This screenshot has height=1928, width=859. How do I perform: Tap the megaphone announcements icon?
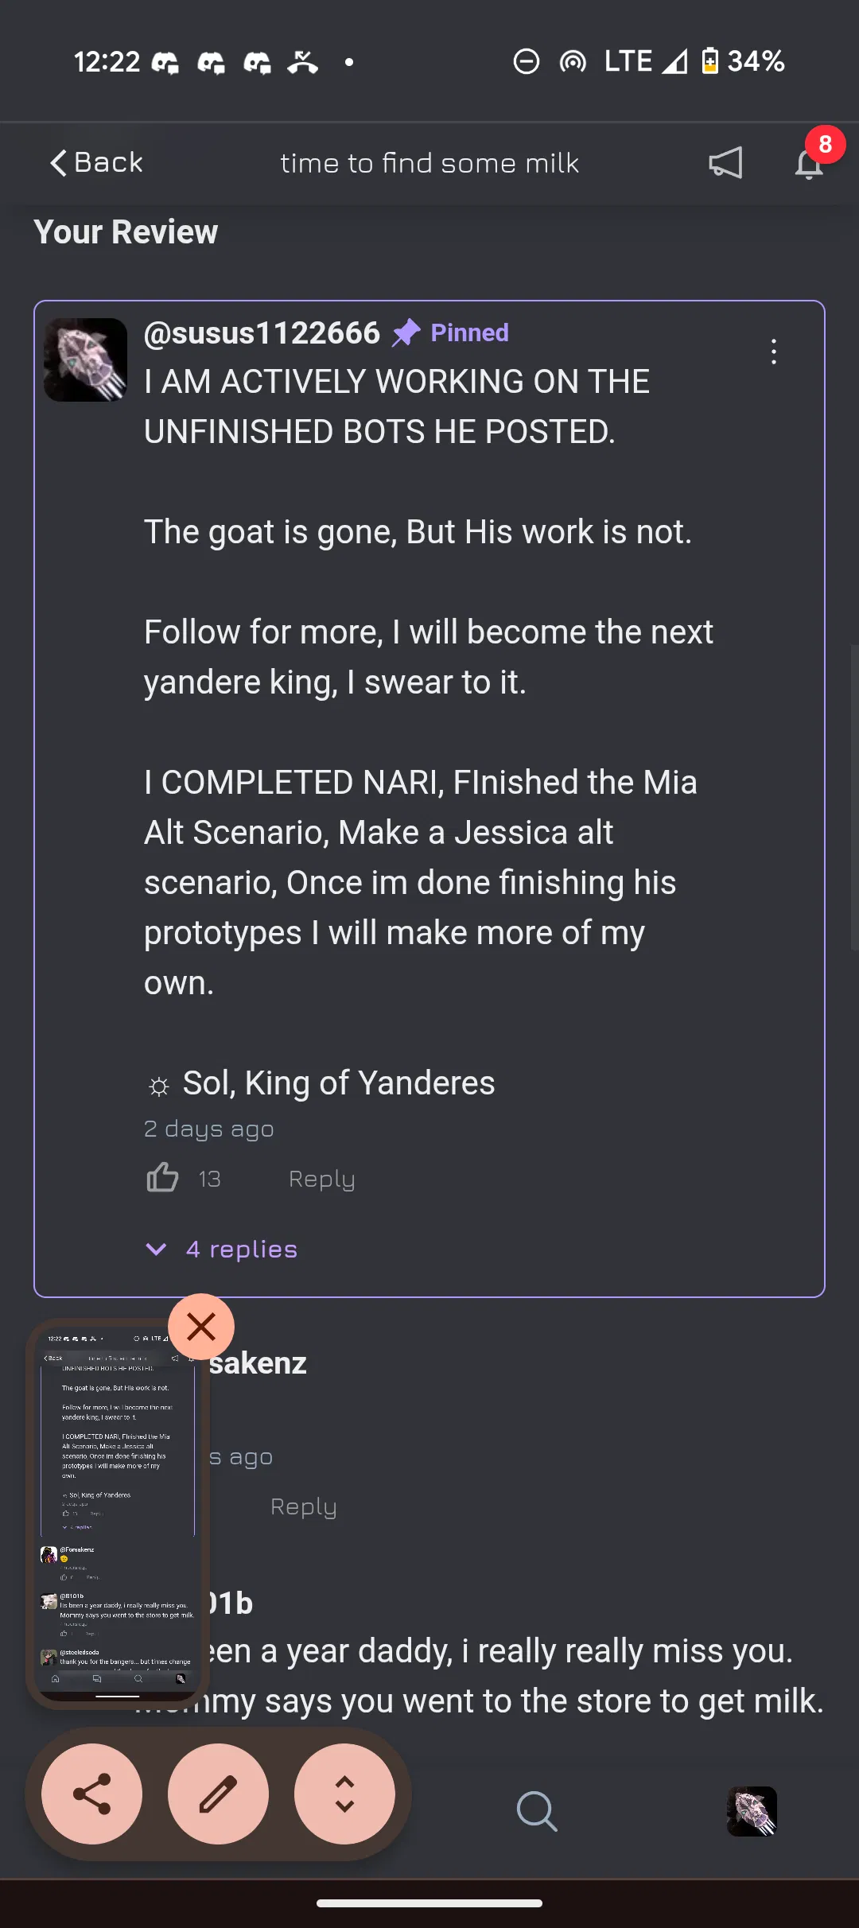(x=725, y=163)
